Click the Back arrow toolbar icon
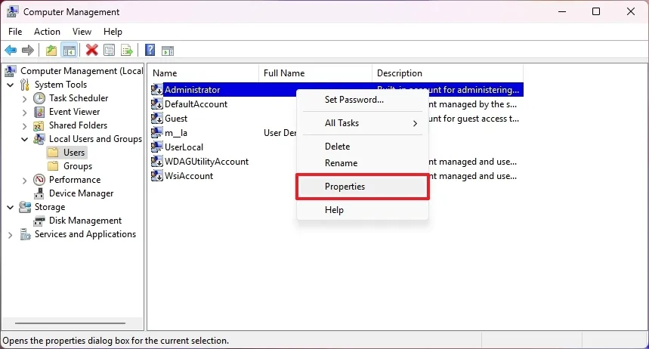This screenshot has width=649, height=349. coord(11,51)
